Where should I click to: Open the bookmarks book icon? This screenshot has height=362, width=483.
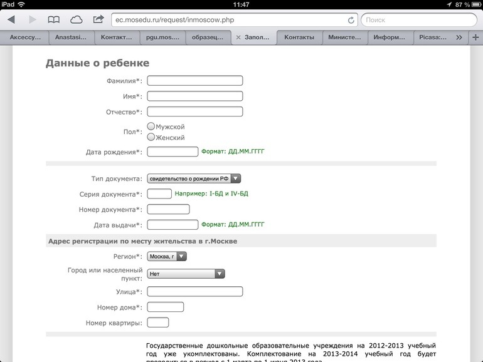pos(55,20)
